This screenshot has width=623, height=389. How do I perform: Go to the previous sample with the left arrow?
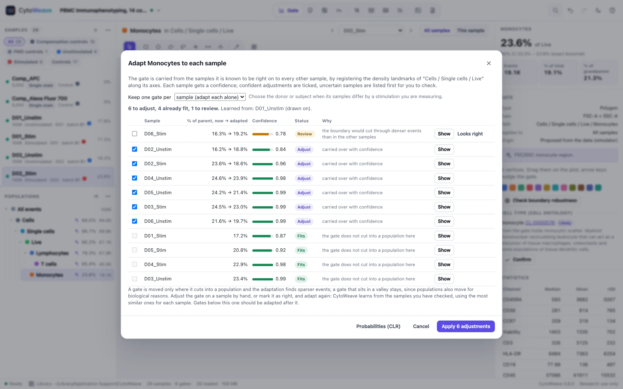coord(332,30)
